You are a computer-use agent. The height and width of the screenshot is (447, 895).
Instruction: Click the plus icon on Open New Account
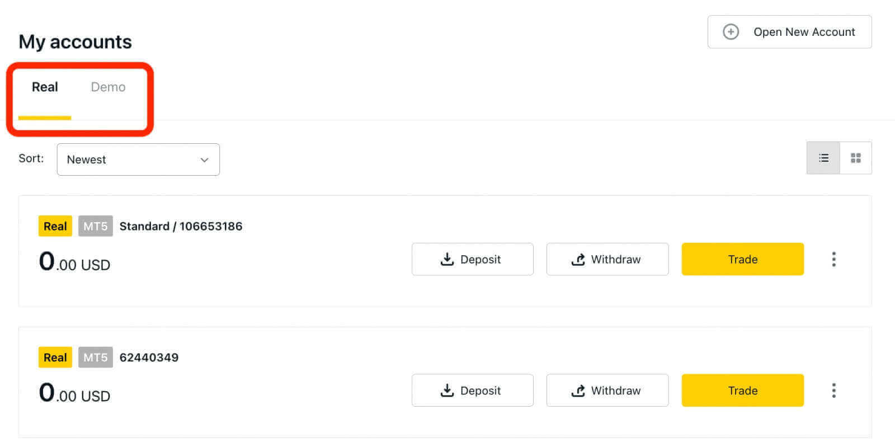click(x=730, y=32)
